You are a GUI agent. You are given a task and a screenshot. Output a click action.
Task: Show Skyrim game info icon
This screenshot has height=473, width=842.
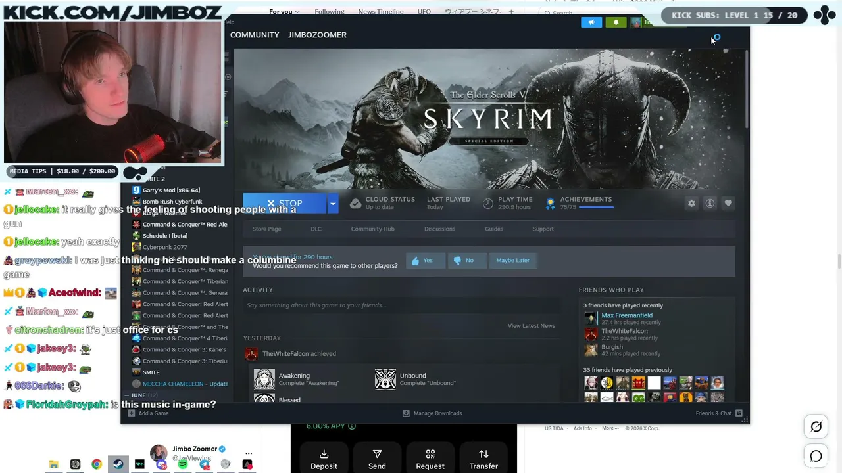point(710,204)
